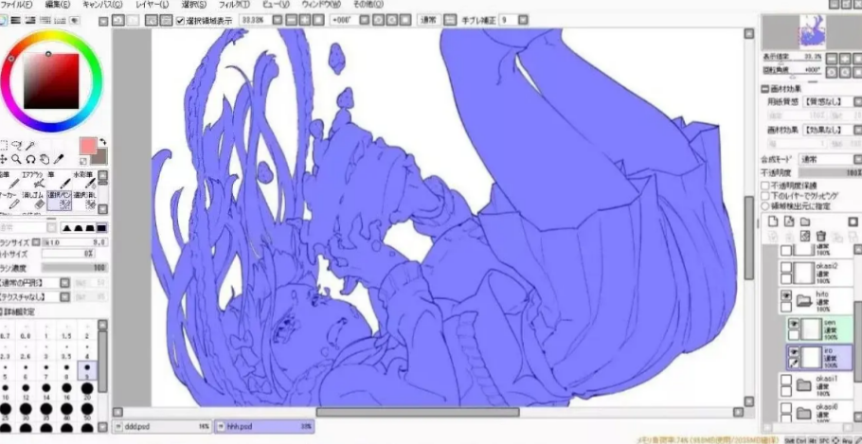Open the キャンバス(C) menu

[x=103, y=5]
